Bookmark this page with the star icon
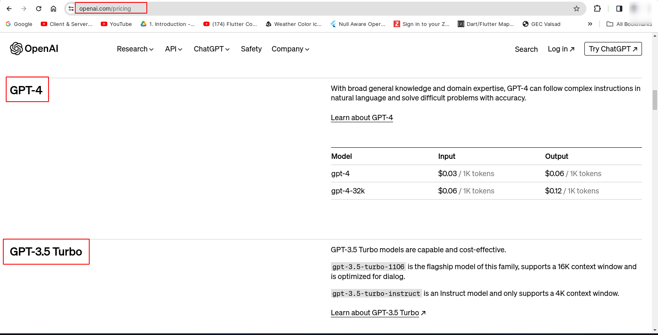Viewport: 658px width, 335px height. point(577,9)
